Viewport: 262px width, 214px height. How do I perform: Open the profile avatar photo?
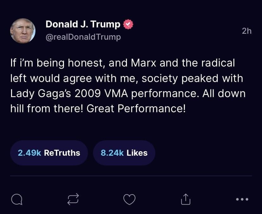point(22,31)
